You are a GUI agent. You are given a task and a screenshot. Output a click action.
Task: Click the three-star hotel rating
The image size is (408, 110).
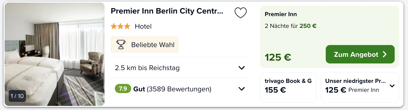pyautogui.click(x=120, y=26)
